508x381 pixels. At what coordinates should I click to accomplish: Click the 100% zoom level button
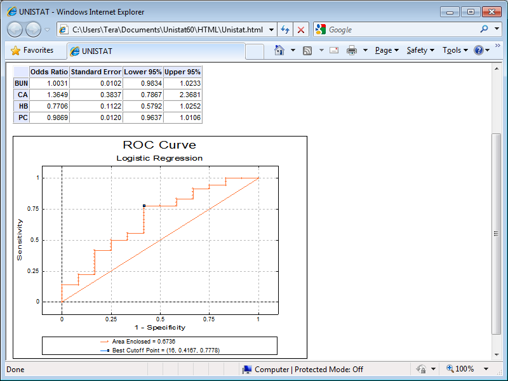460,369
